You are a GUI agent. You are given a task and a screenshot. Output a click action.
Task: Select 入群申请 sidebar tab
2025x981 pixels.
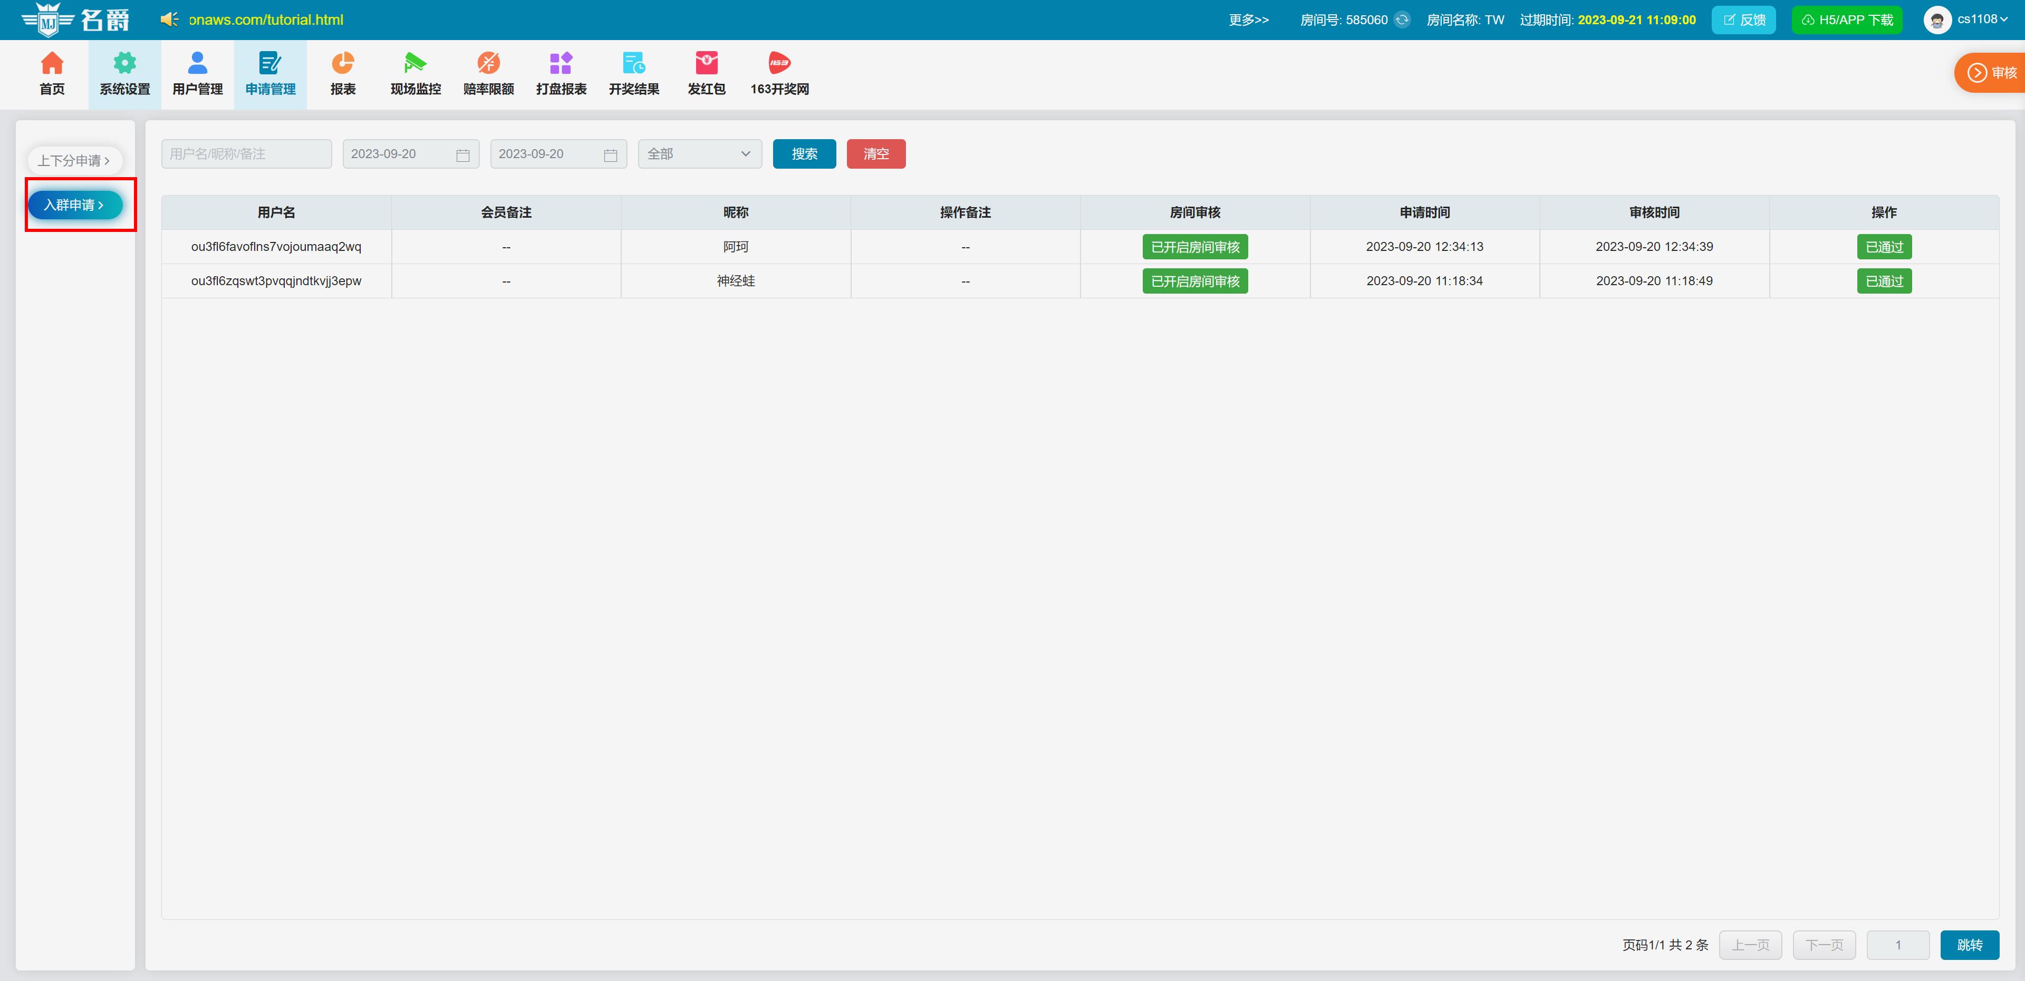74,205
